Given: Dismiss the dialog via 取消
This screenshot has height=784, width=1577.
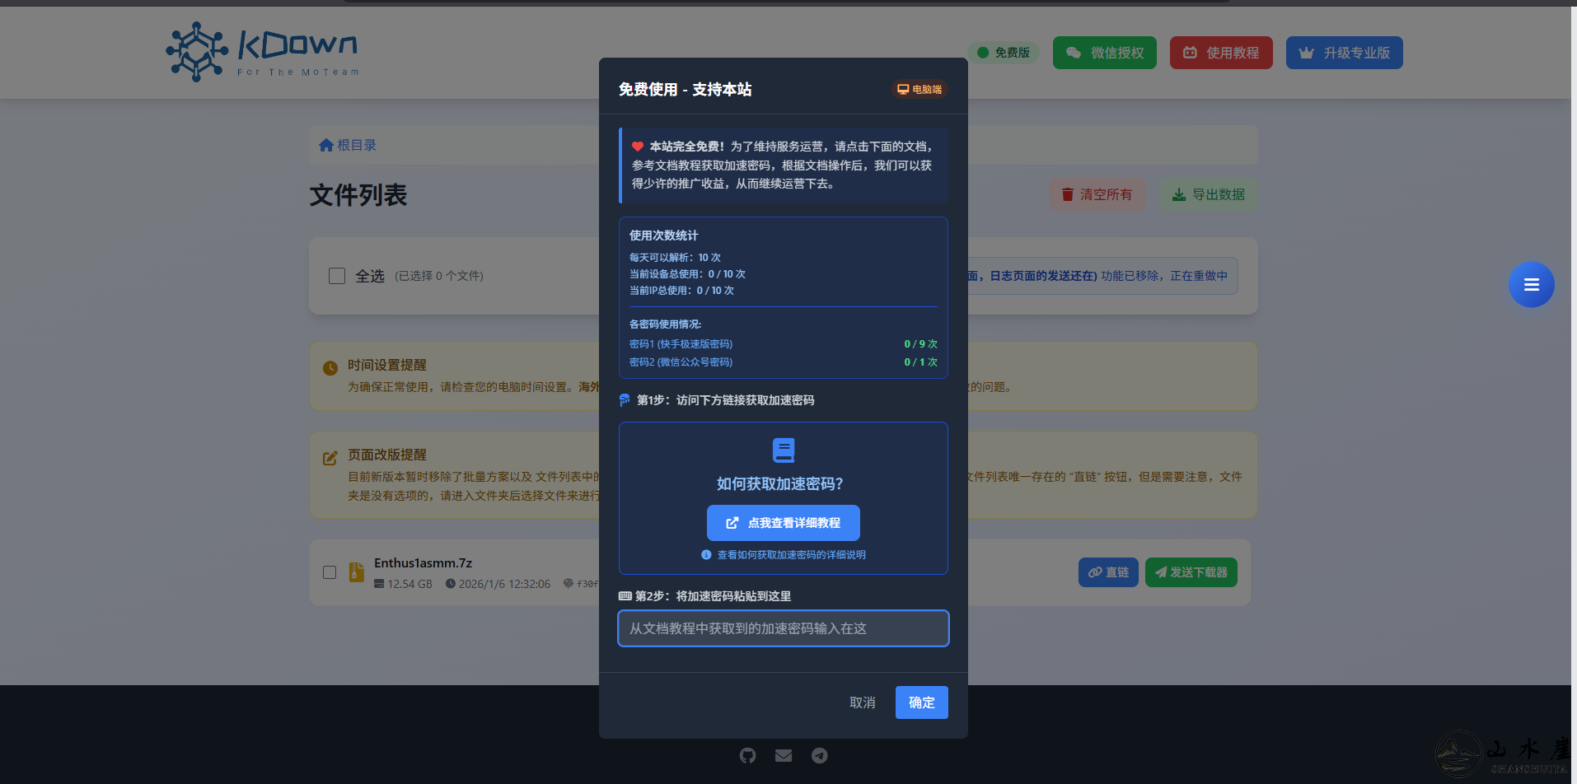Looking at the screenshot, I should [862, 702].
